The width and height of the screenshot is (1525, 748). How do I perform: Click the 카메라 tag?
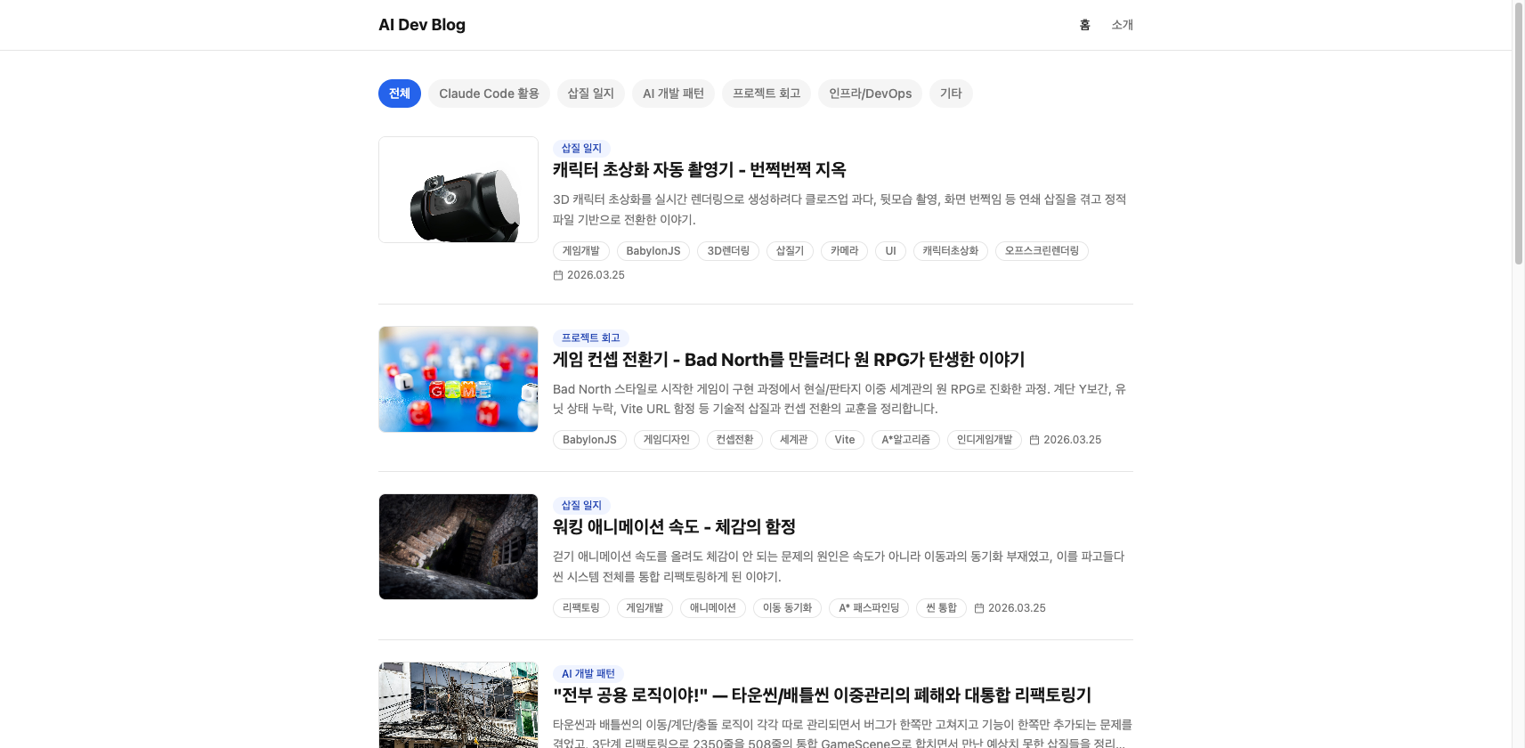[844, 251]
